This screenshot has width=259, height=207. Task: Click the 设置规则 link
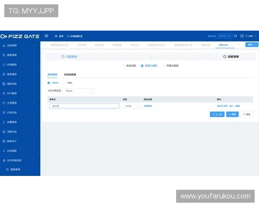click(148, 106)
